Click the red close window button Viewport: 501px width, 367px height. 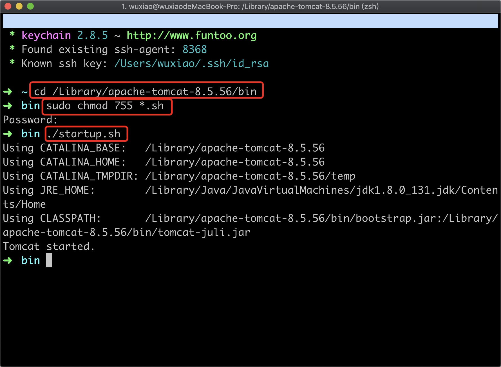click(8, 6)
